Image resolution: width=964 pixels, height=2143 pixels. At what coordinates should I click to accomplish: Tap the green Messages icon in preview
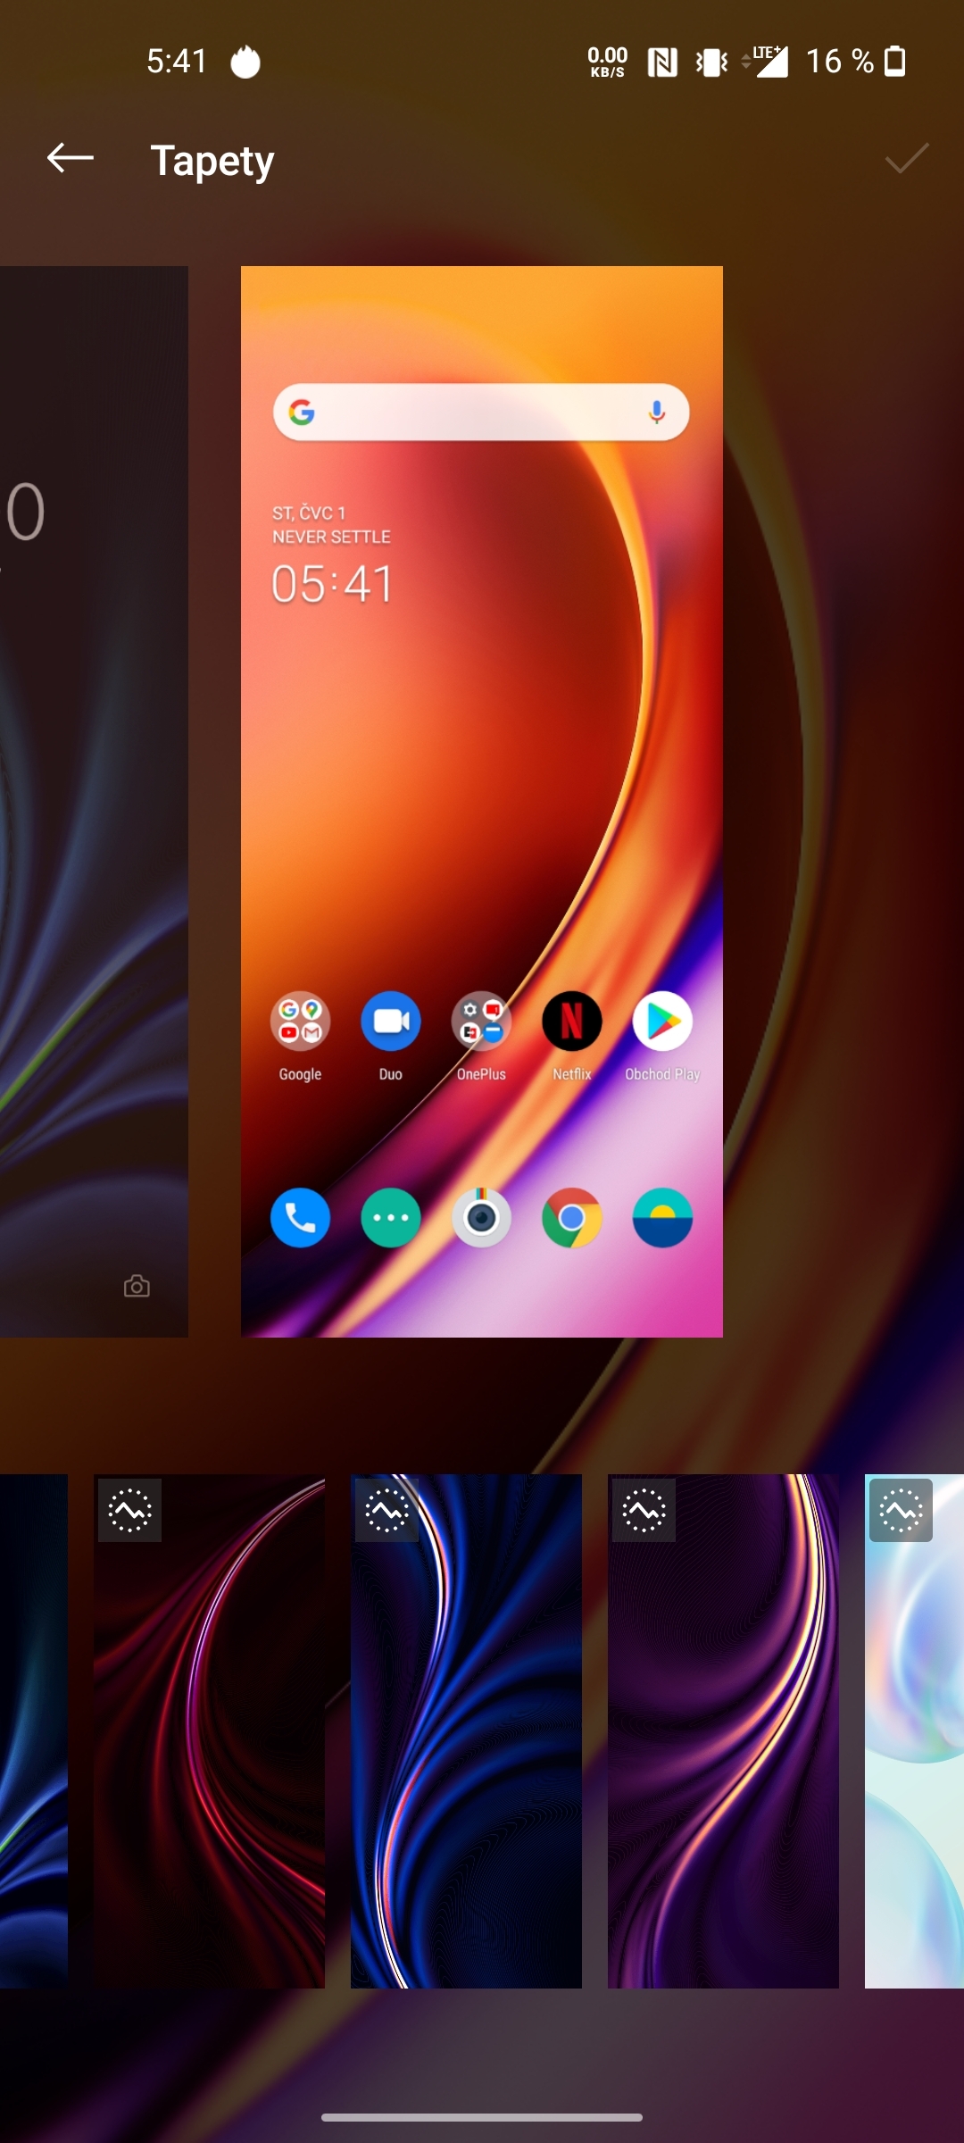point(391,1218)
